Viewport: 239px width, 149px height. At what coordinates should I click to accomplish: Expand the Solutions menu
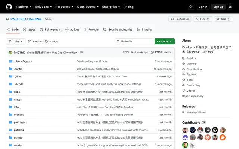[x=43, y=7]
